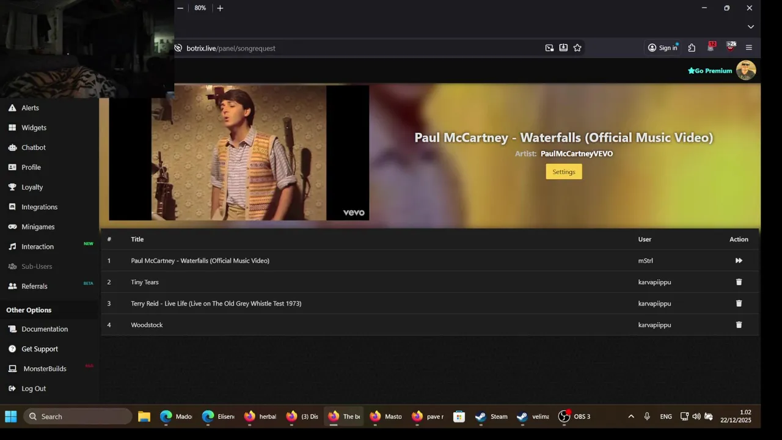782x440 pixels.
Task: Click user mStrl in the first row
Action: [x=646, y=260]
